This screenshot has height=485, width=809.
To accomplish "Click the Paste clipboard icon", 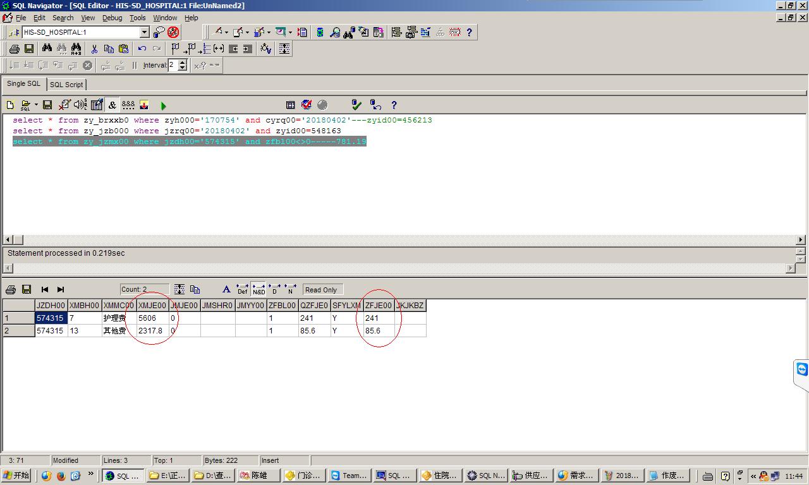I will click(123, 49).
